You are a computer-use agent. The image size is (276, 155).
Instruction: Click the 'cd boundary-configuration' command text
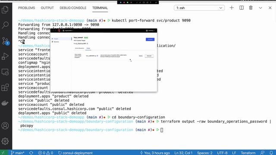pyautogui.click(x=138, y=117)
